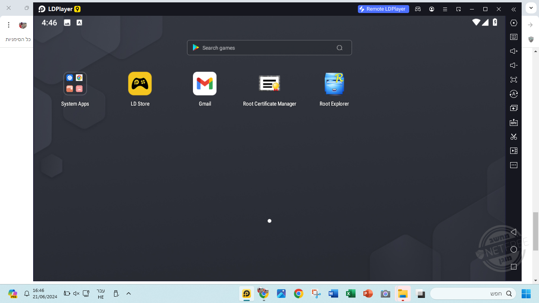
Task: Click the scissors screenshot tool
Action: [514, 137]
